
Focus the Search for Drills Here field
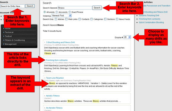click(12, 6)
